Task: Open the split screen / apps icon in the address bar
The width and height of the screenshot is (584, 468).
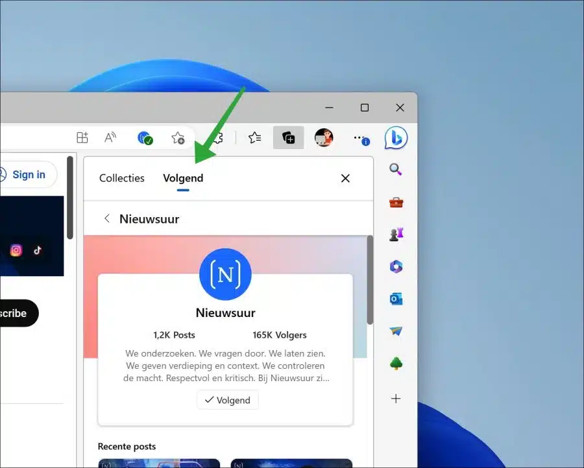Action: pos(82,137)
